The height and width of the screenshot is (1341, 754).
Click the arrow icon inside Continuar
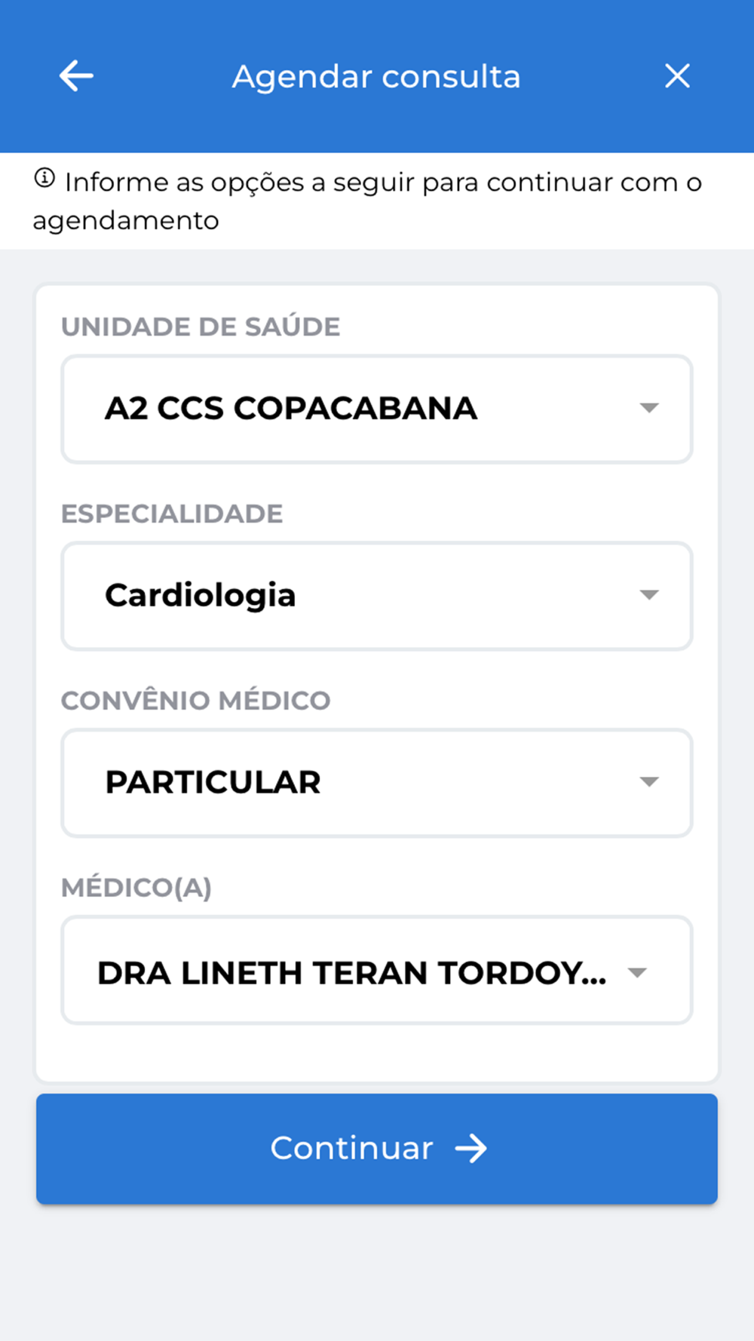(x=471, y=1149)
